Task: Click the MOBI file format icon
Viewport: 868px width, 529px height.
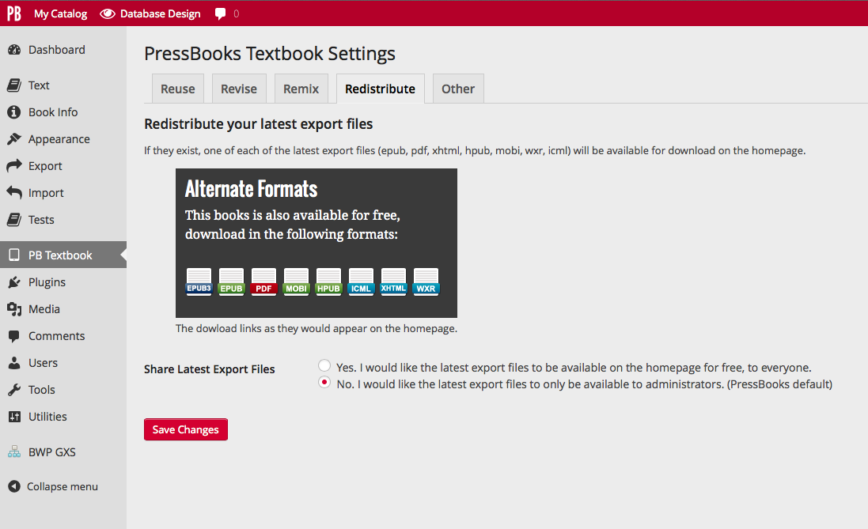Action: [296, 282]
